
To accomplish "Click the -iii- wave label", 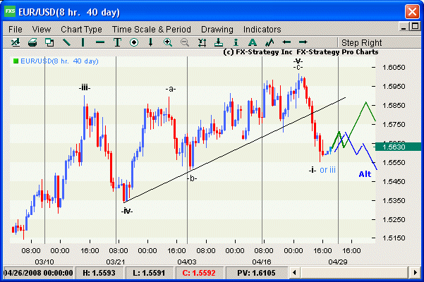I will pos(85,88).
